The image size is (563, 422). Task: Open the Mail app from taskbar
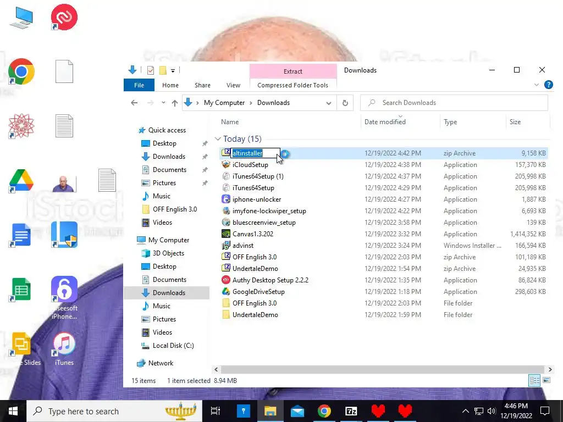pos(297,411)
